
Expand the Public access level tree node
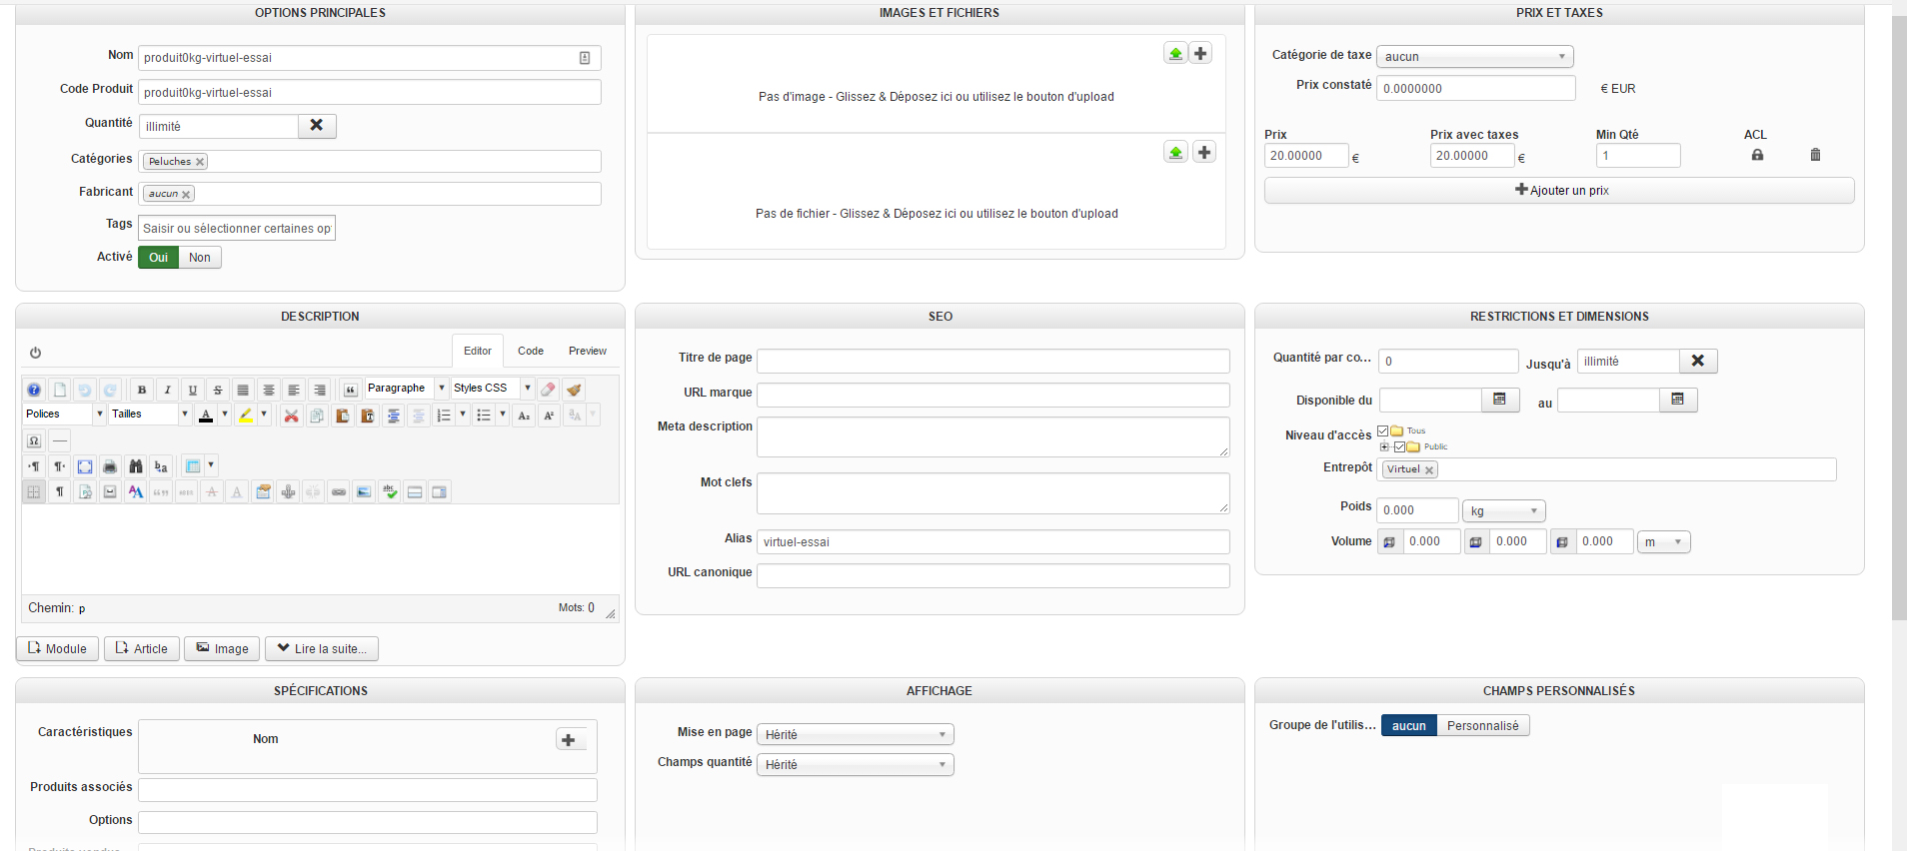pos(1384,446)
